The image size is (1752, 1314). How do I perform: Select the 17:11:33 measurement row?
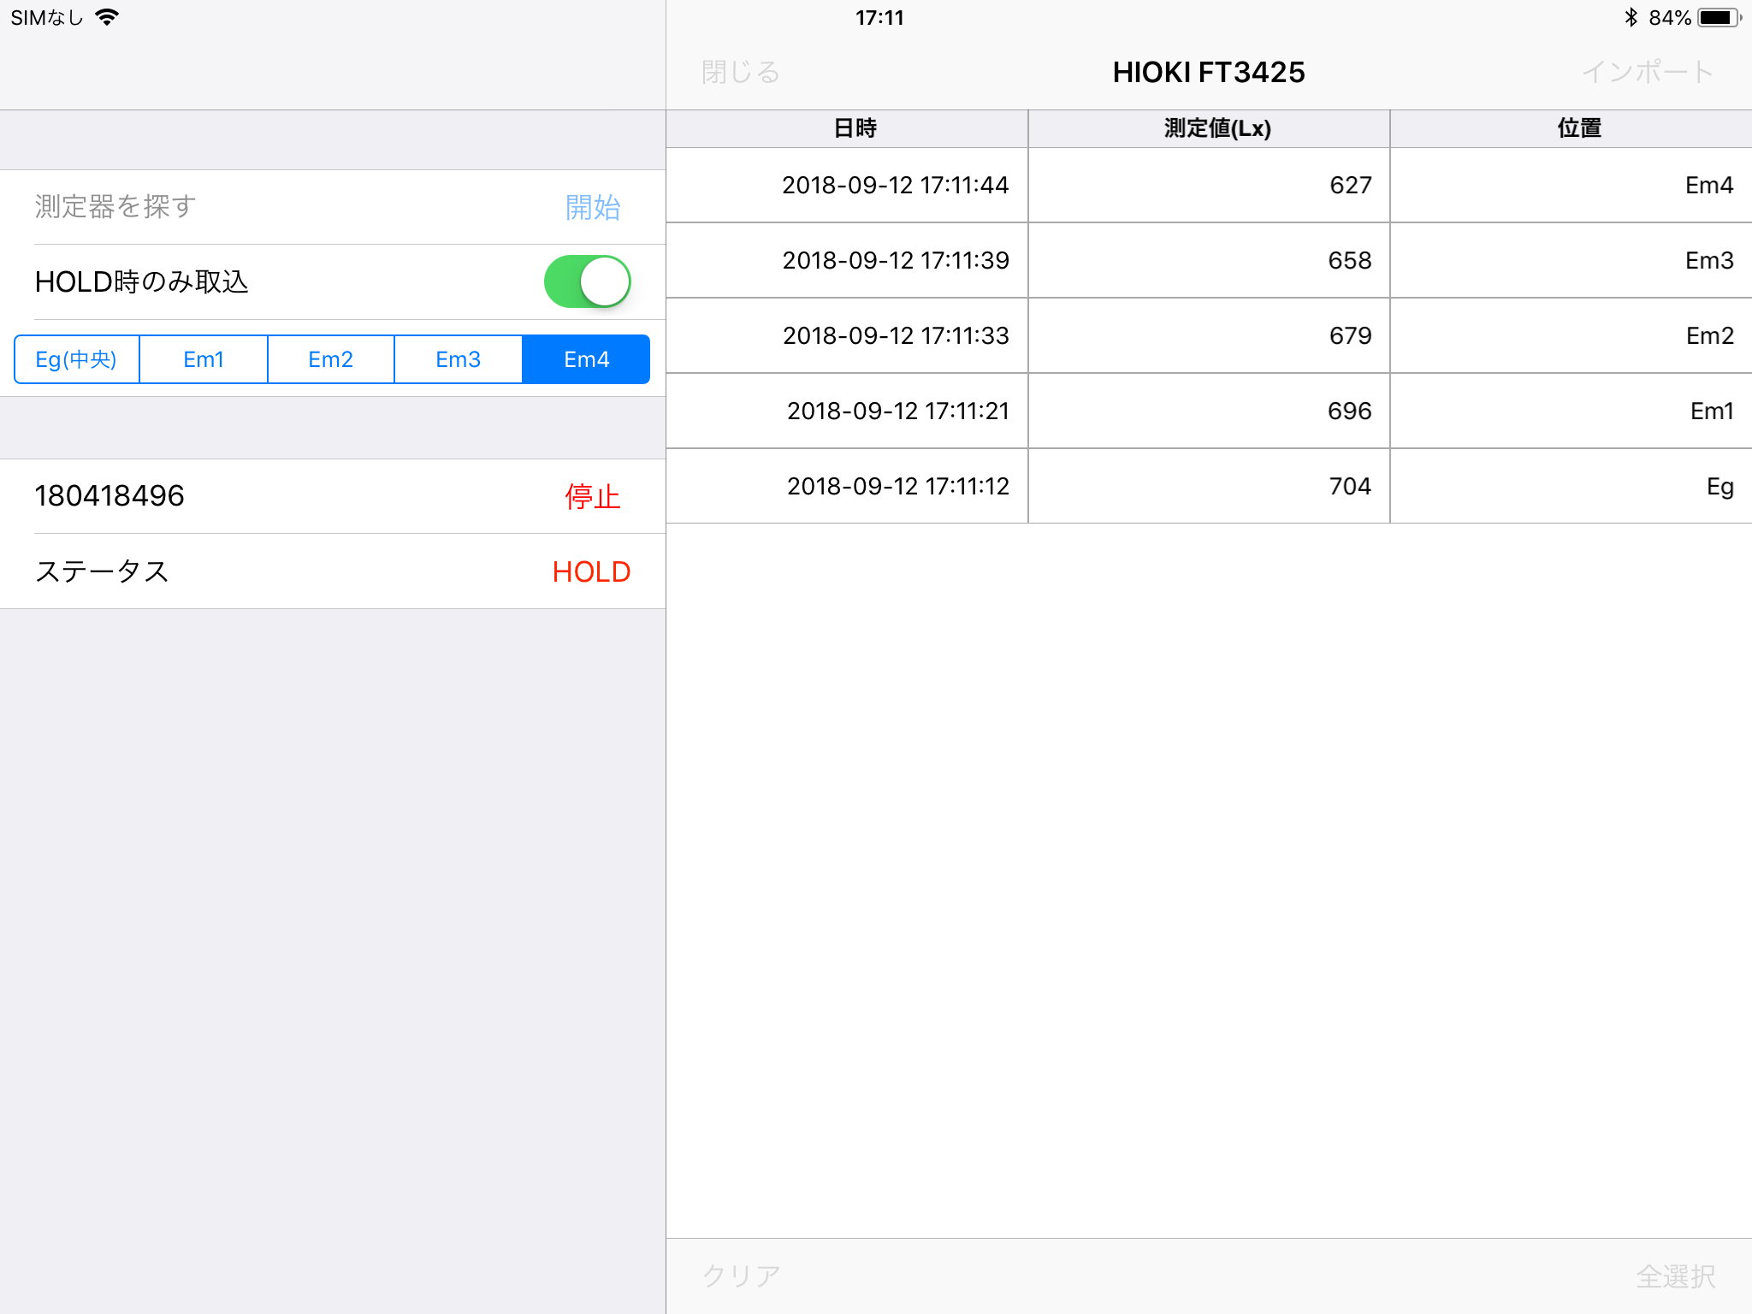tap(1208, 335)
